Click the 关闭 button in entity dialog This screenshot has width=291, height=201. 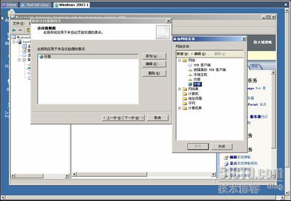(x=222, y=147)
